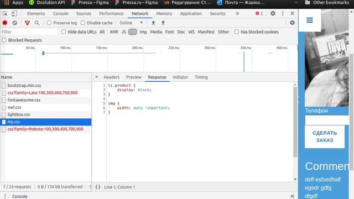
Task: Open the Initiator tab of request
Action: pyautogui.click(x=180, y=77)
